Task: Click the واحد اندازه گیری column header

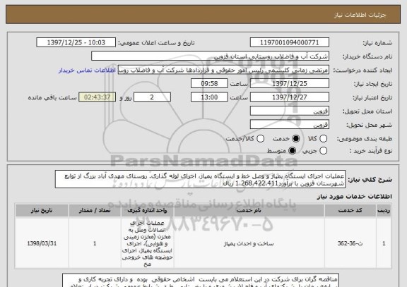Action: (x=147, y=211)
